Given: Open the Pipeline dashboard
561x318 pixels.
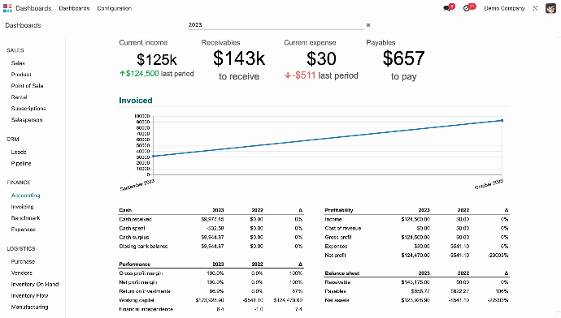Looking at the screenshot, I should (x=21, y=163).
